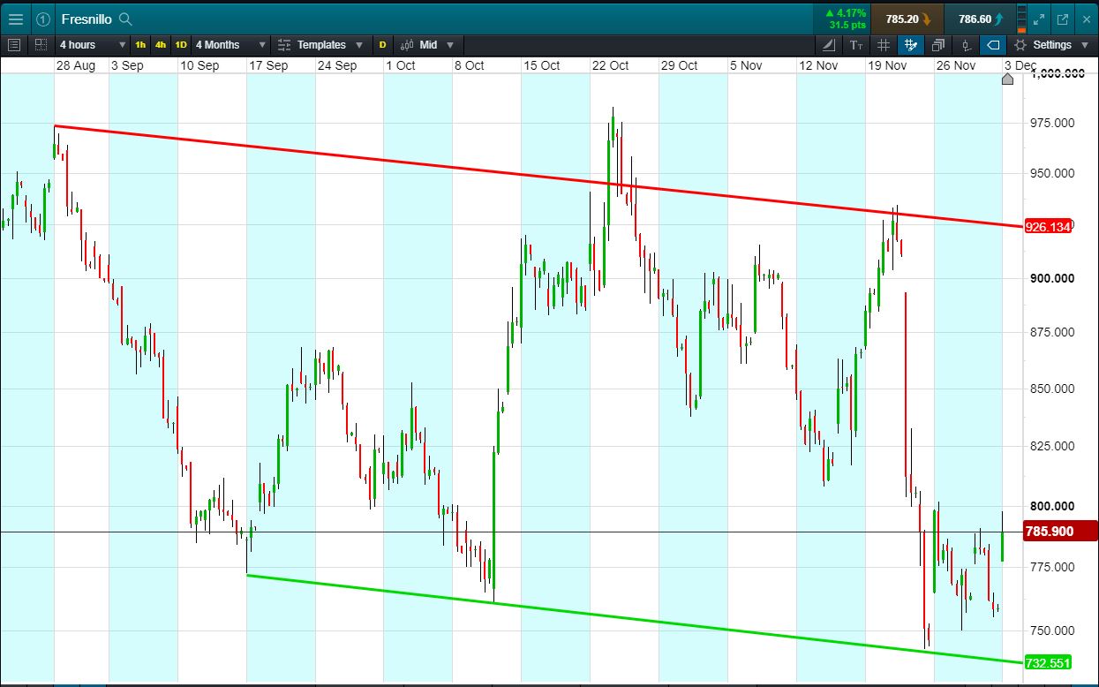
Task: Open the Templates dropdown
Action: [x=320, y=44]
